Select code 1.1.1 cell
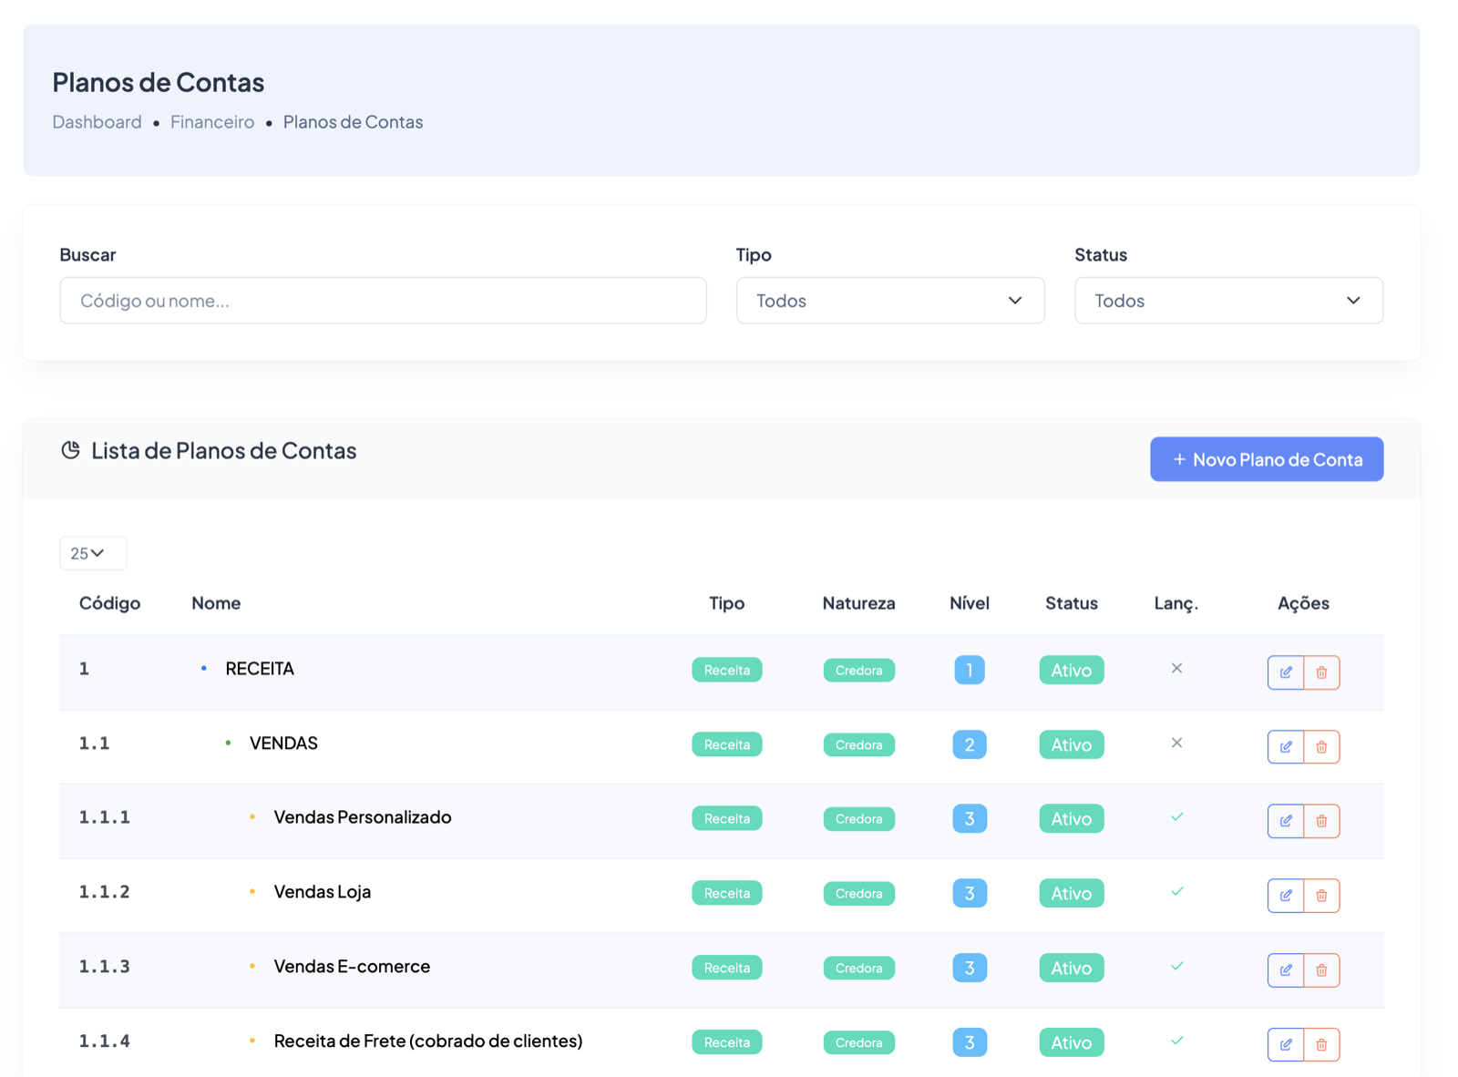Screen dimensions: 1458x1077 (104, 817)
